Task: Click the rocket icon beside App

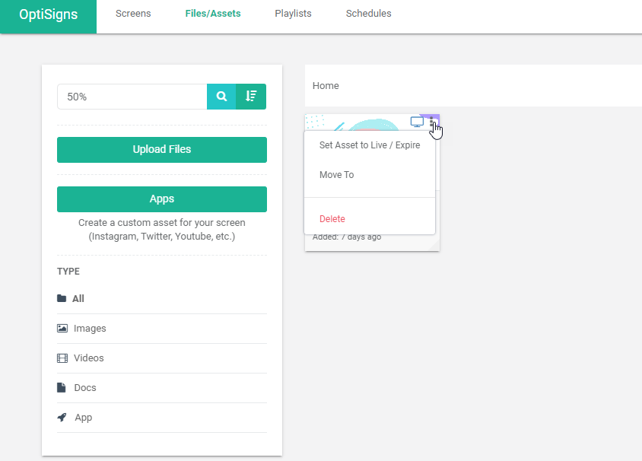Action: click(x=62, y=417)
